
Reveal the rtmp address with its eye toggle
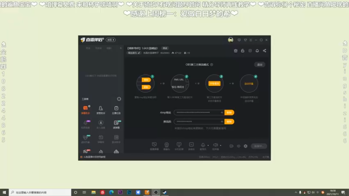pos(222,112)
